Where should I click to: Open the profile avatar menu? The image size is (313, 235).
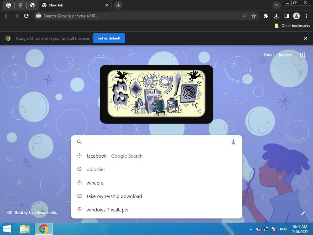(x=296, y=16)
